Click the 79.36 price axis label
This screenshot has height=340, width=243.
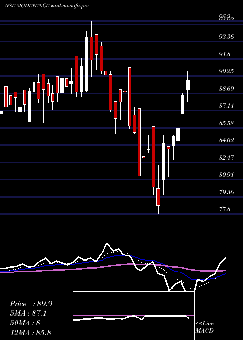tap(226, 192)
